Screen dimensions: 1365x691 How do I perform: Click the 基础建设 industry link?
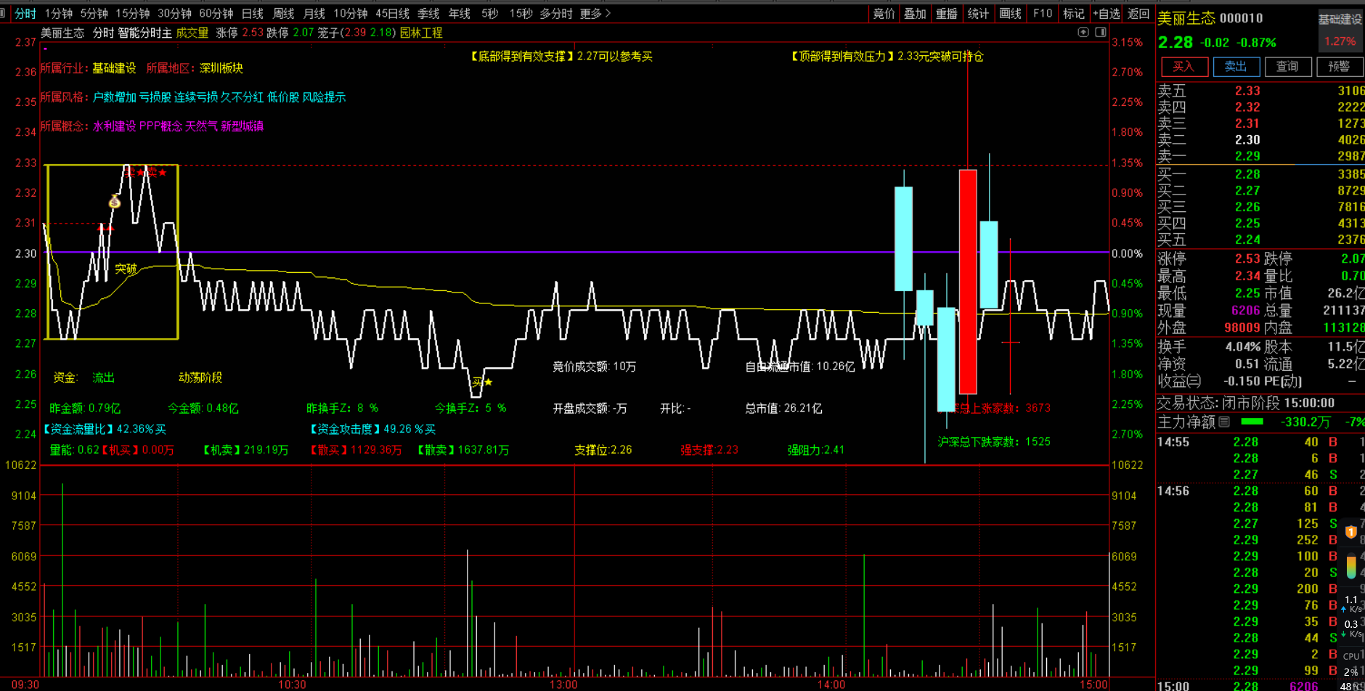[x=114, y=68]
